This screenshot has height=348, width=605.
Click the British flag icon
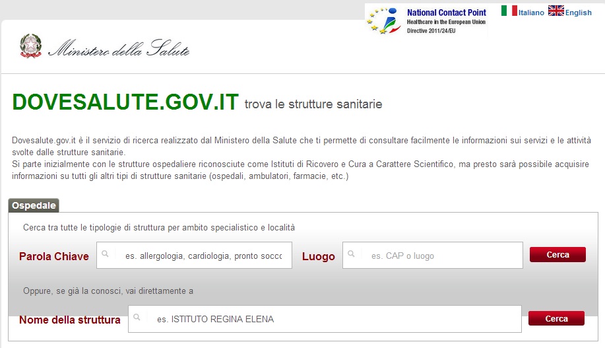[x=556, y=11]
